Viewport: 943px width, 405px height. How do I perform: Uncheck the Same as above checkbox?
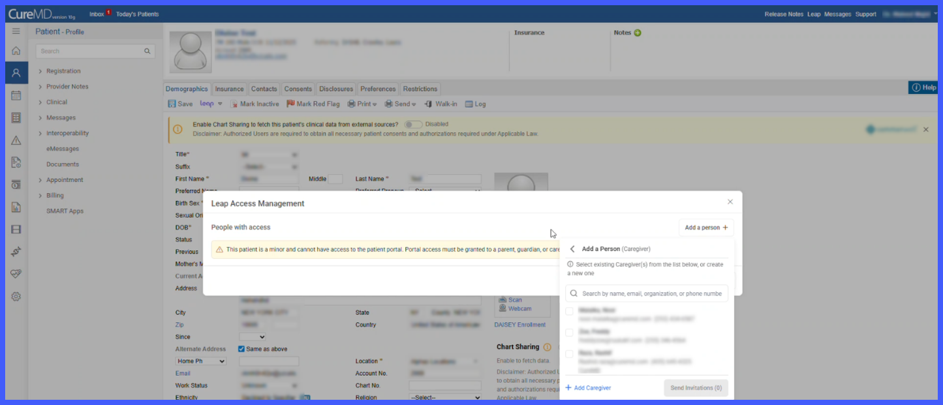pyautogui.click(x=241, y=349)
